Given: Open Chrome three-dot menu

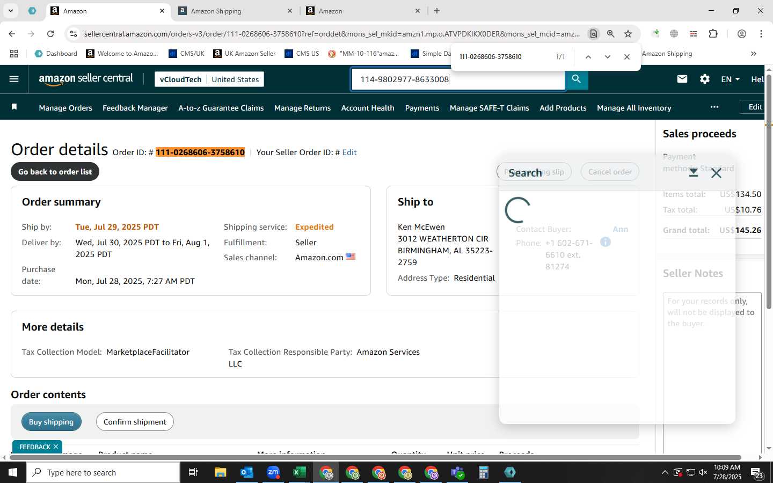Looking at the screenshot, I should (x=761, y=34).
